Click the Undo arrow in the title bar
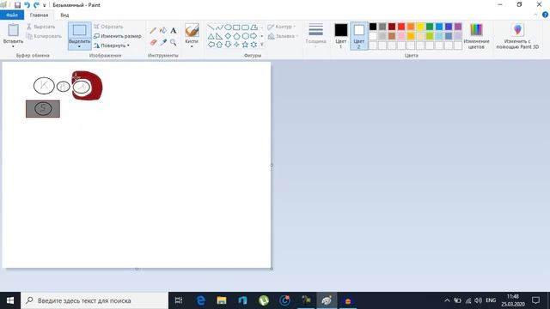The height and width of the screenshot is (309, 550). pyautogui.click(x=27, y=5)
